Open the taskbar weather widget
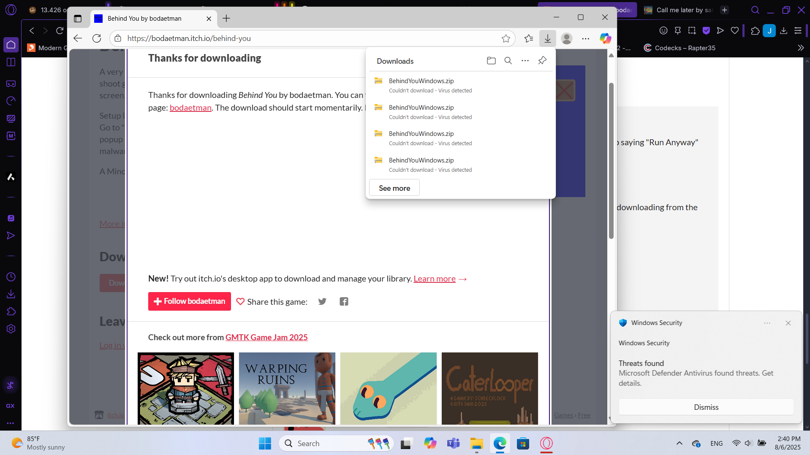Viewport: 810px width, 455px height. click(38, 443)
